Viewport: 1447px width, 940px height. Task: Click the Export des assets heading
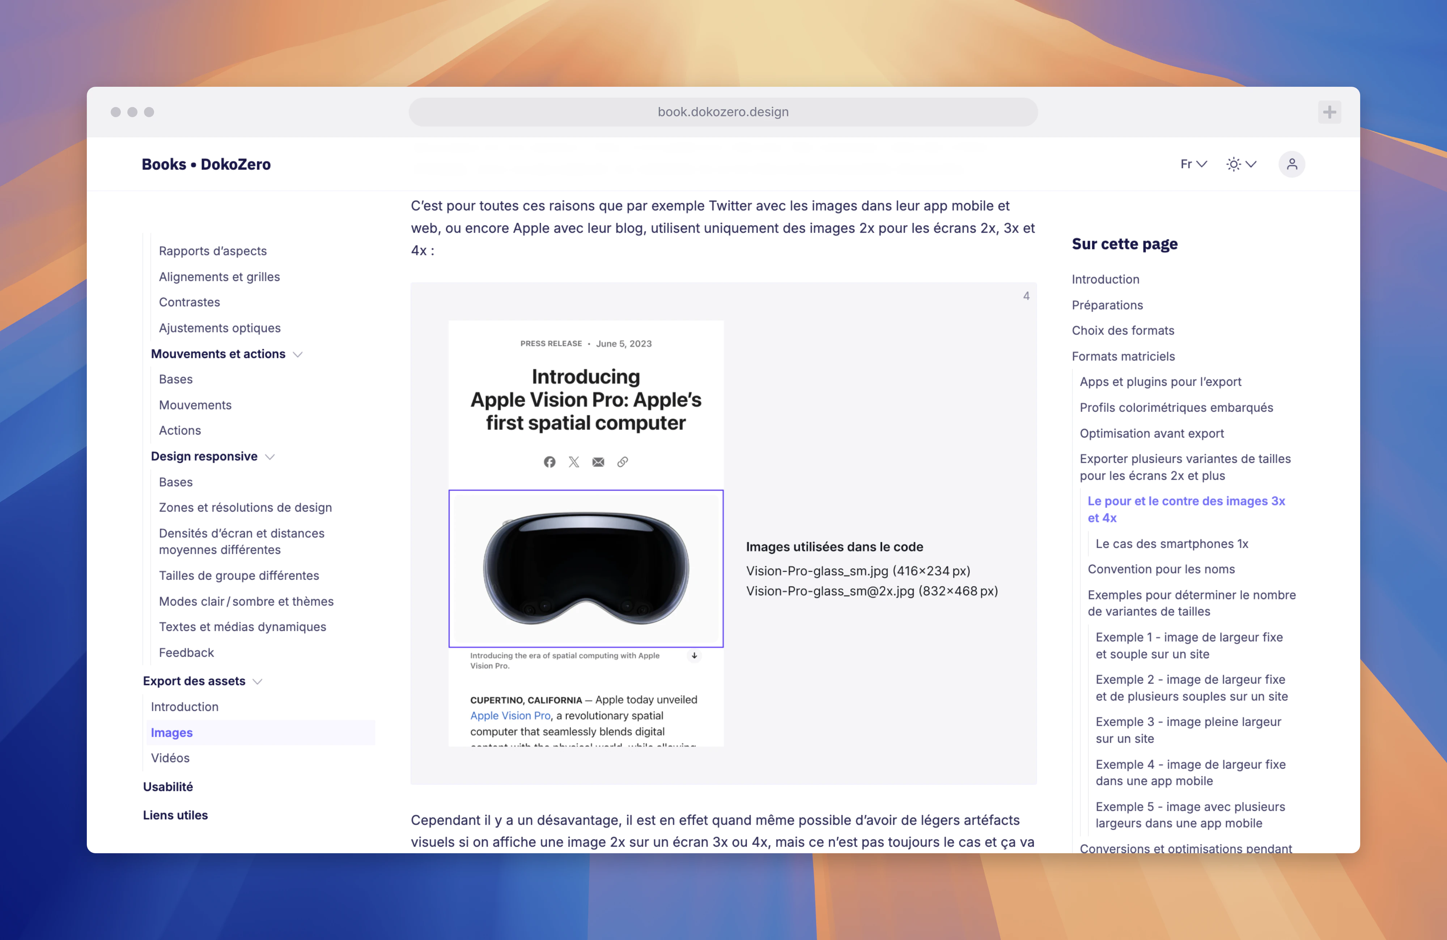click(x=194, y=682)
